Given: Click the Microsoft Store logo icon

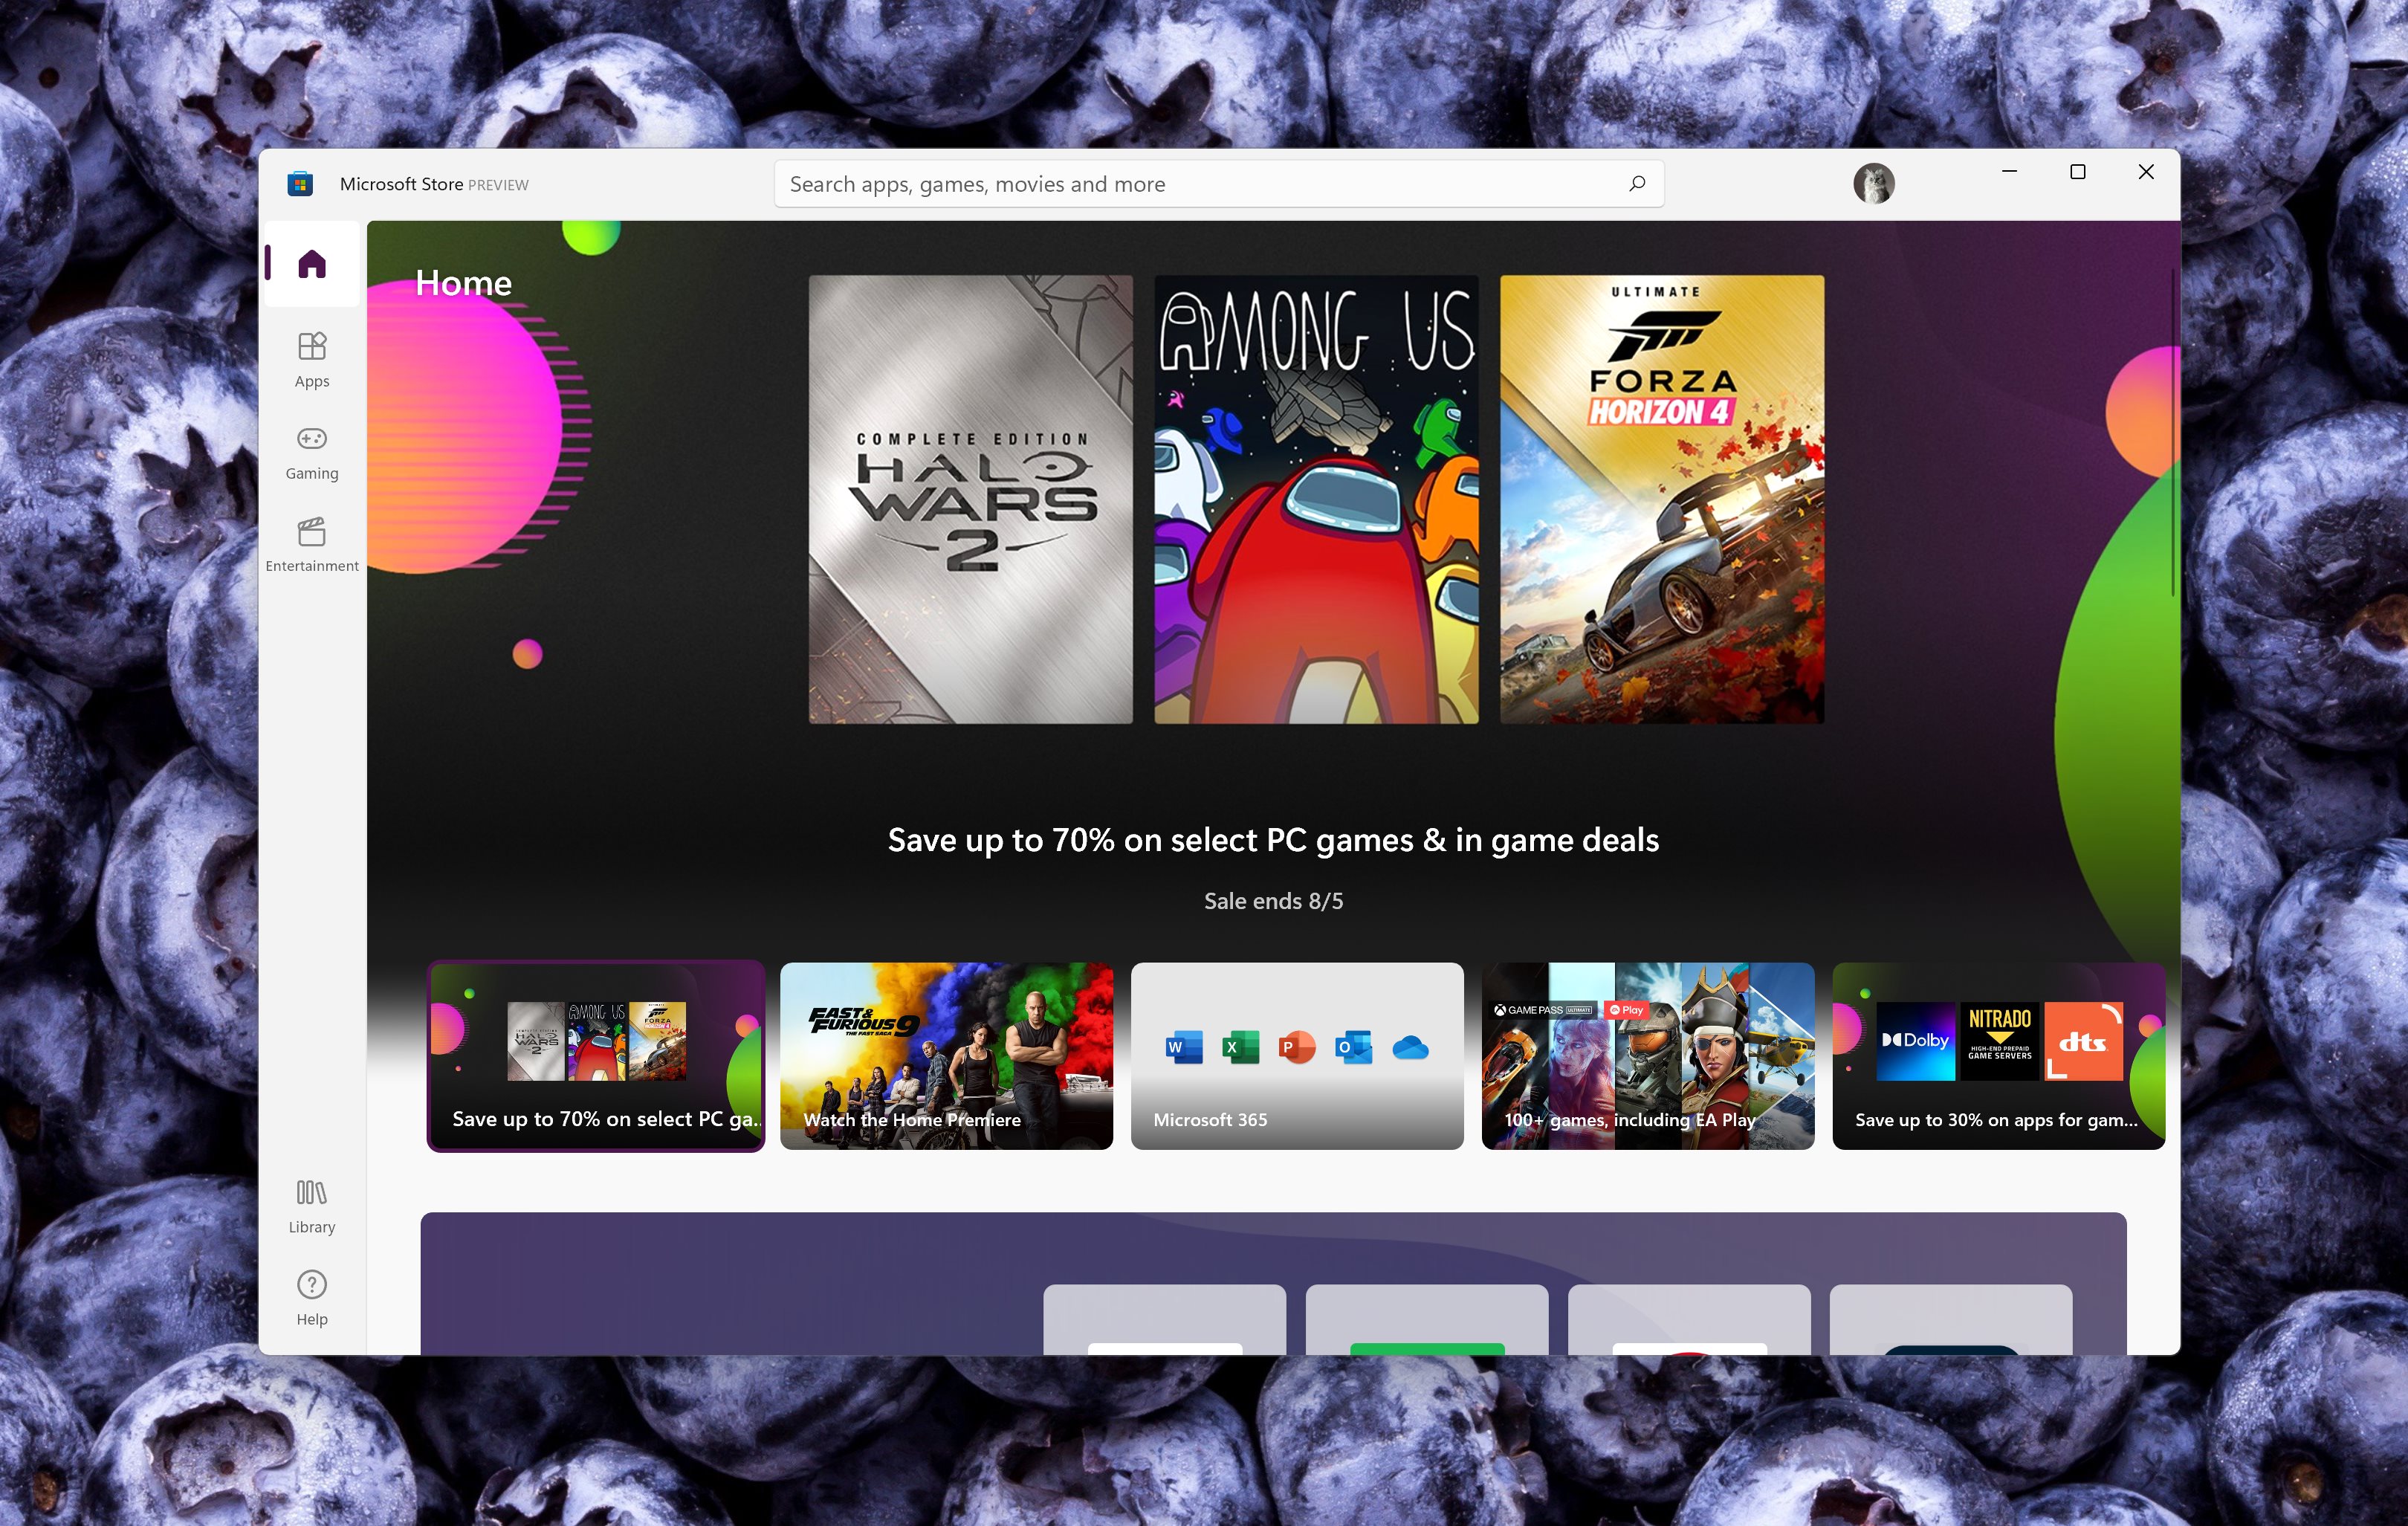Looking at the screenshot, I should [x=300, y=184].
